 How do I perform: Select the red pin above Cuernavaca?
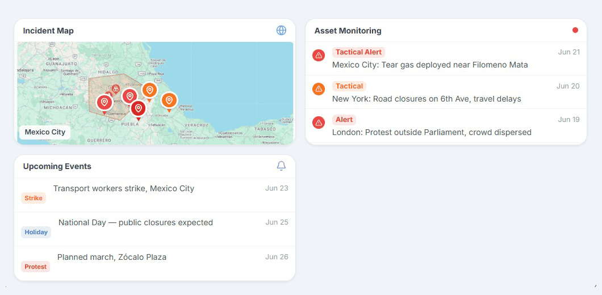click(104, 103)
